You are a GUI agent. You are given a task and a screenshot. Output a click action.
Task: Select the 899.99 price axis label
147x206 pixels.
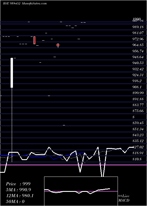[x=138, y=93]
